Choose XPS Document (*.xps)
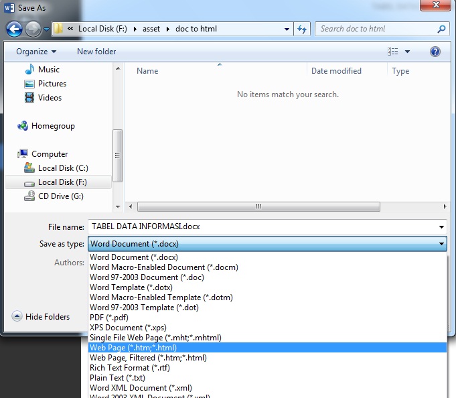Image resolution: width=456 pixels, height=398 pixels. tap(267, 328)
